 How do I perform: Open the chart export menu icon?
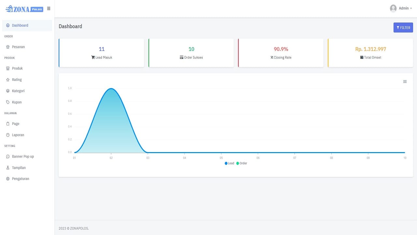click(405, 82)
